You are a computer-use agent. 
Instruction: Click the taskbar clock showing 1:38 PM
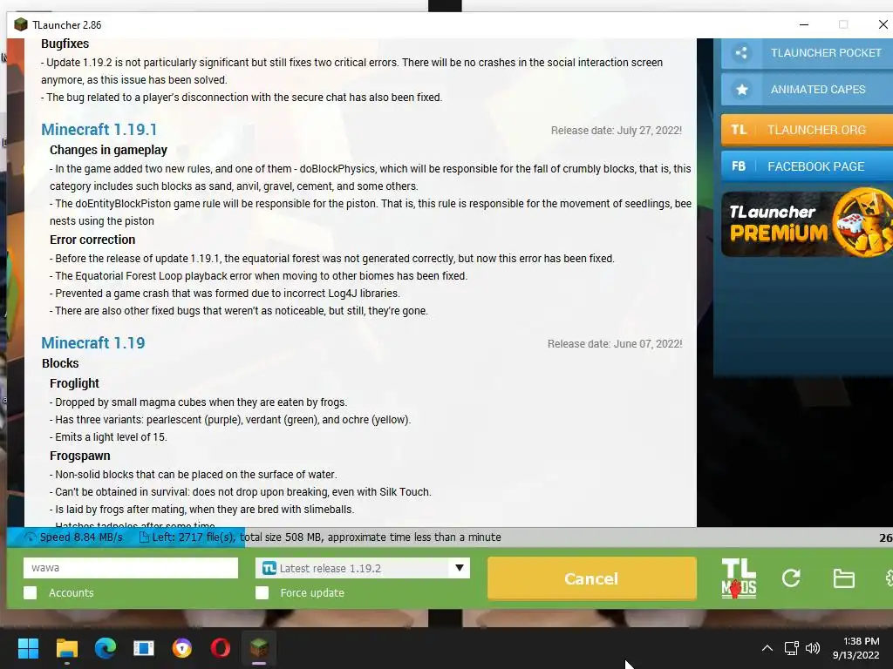coord(856,648)
